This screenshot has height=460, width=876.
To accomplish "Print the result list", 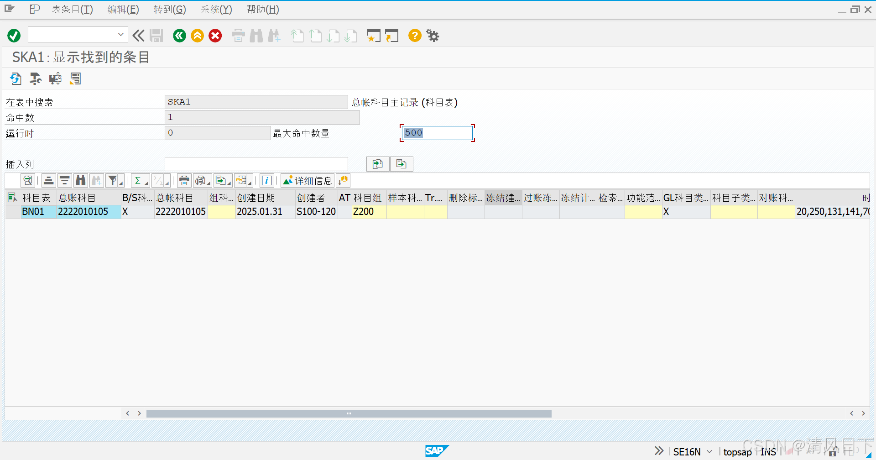I will pos(184,180).
